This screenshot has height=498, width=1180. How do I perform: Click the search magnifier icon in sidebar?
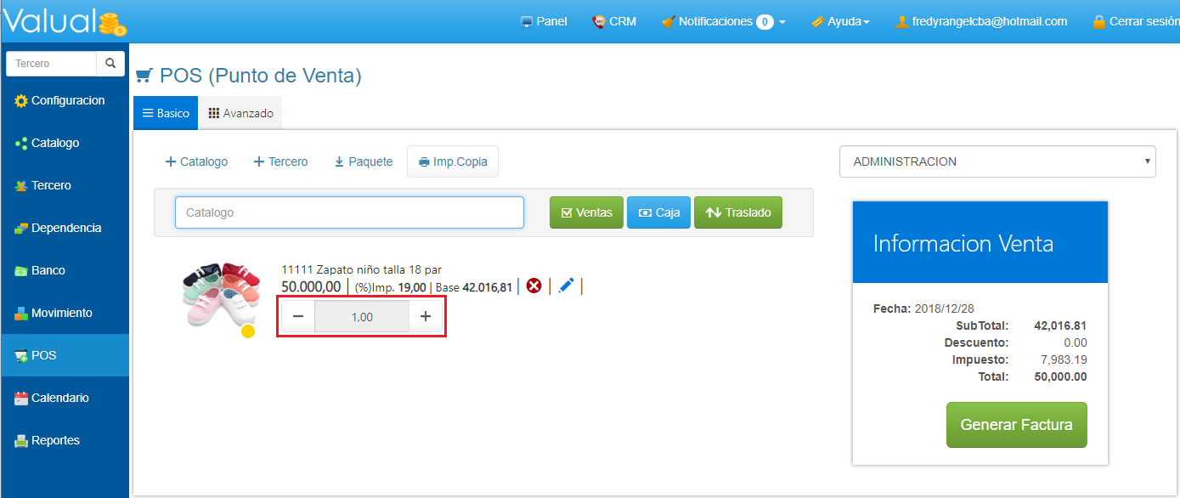click(x=110, y=64)
